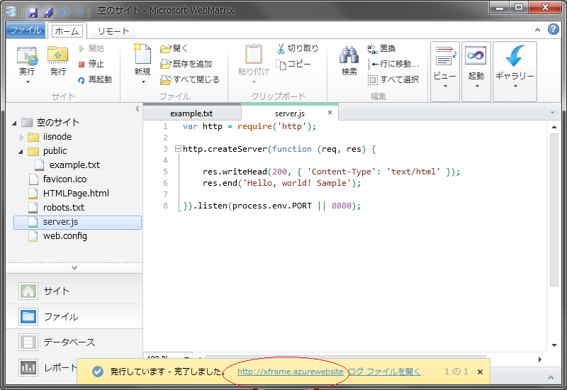This screenshot has width=567, height=390.
Task: Select the Remote (リモート) ribbon tab
Action: point(113,31)
